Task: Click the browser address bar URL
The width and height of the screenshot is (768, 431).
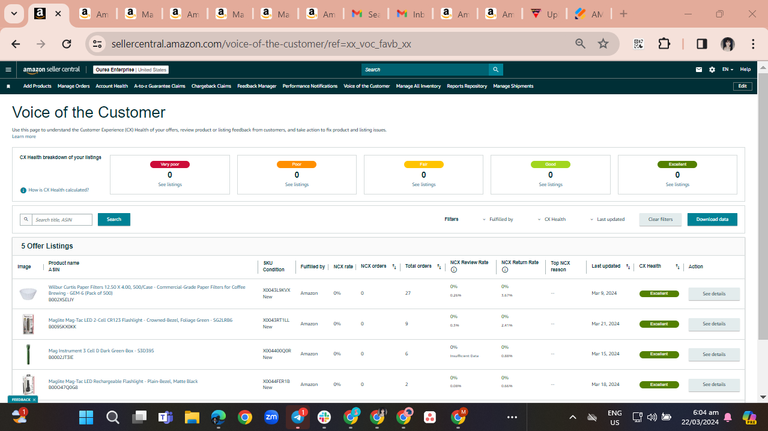Action: [261, 44]
